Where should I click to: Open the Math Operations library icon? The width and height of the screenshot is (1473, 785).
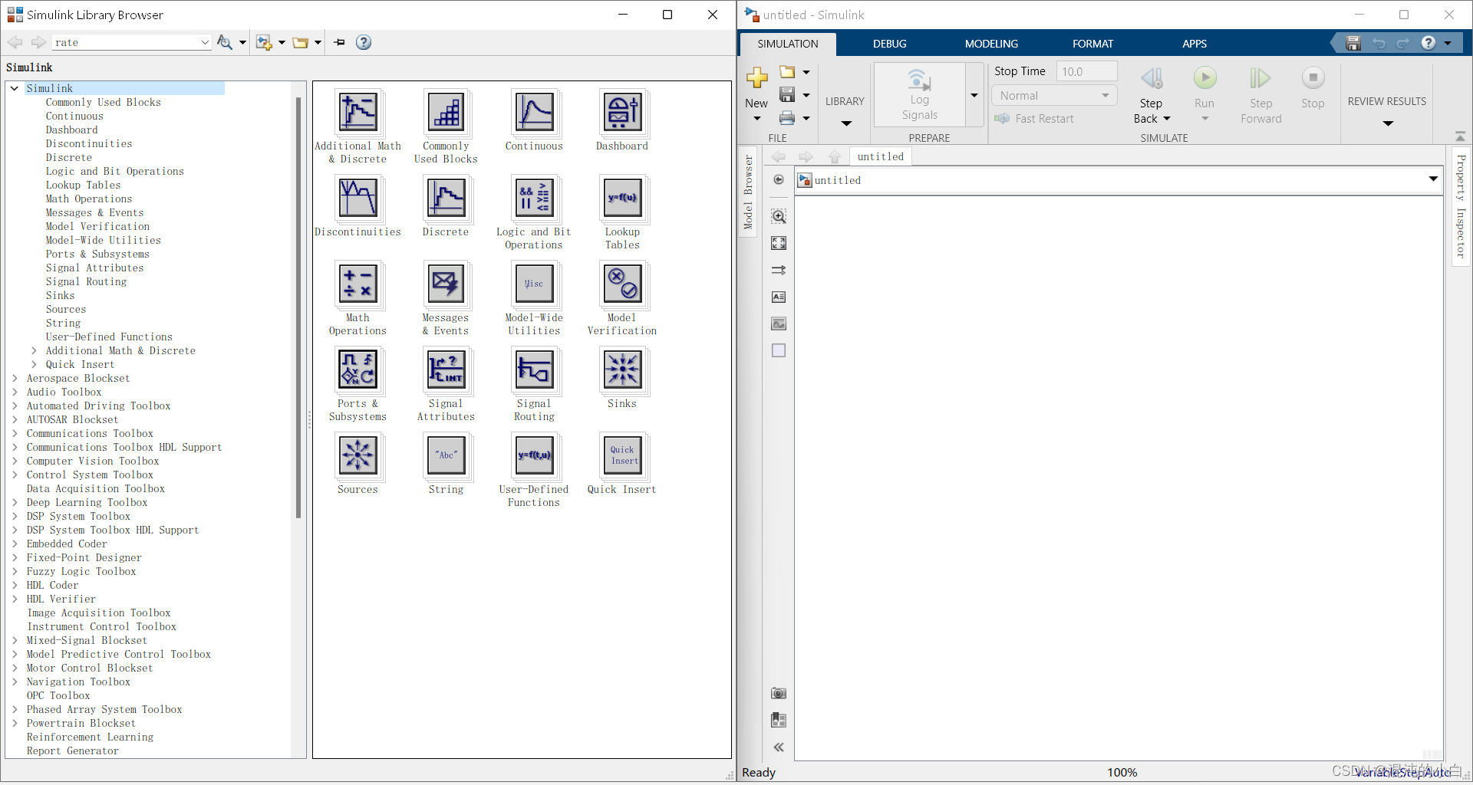[358, 284]
